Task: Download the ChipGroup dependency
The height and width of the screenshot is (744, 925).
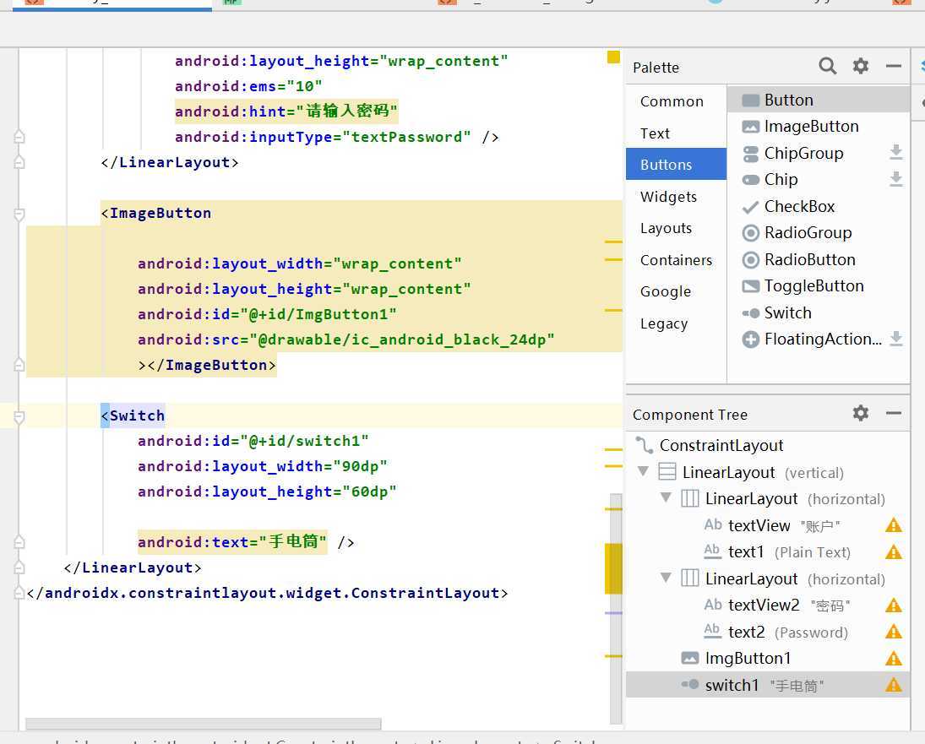Action: pos(896,152)
